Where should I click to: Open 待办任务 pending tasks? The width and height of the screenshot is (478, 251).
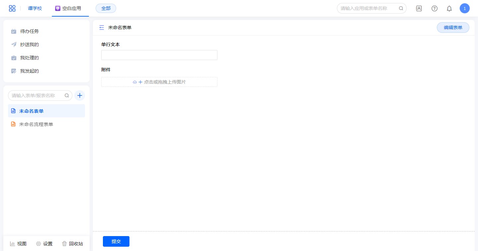click(29, 31)
